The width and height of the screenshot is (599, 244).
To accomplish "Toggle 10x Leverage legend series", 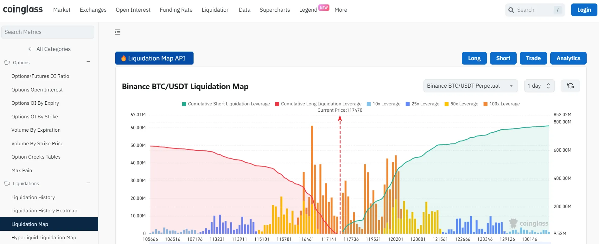I will (x=384, y=104).
